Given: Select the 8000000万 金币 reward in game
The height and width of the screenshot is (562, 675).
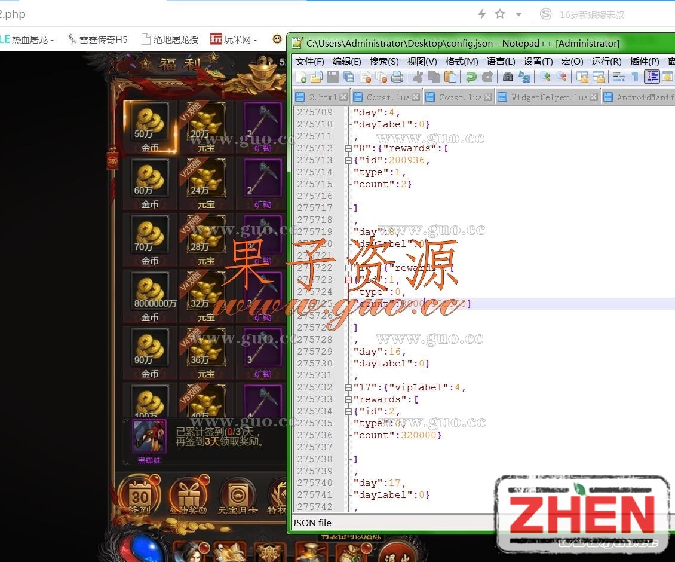Looking at the screenshot, I should click(150, 297).
